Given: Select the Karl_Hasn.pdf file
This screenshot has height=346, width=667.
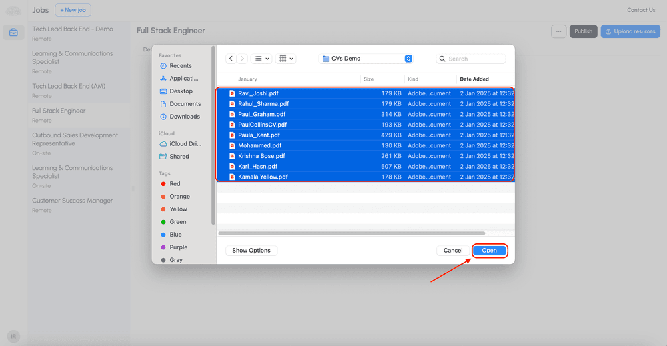Looking at the screenshot, I should [257, 167].
